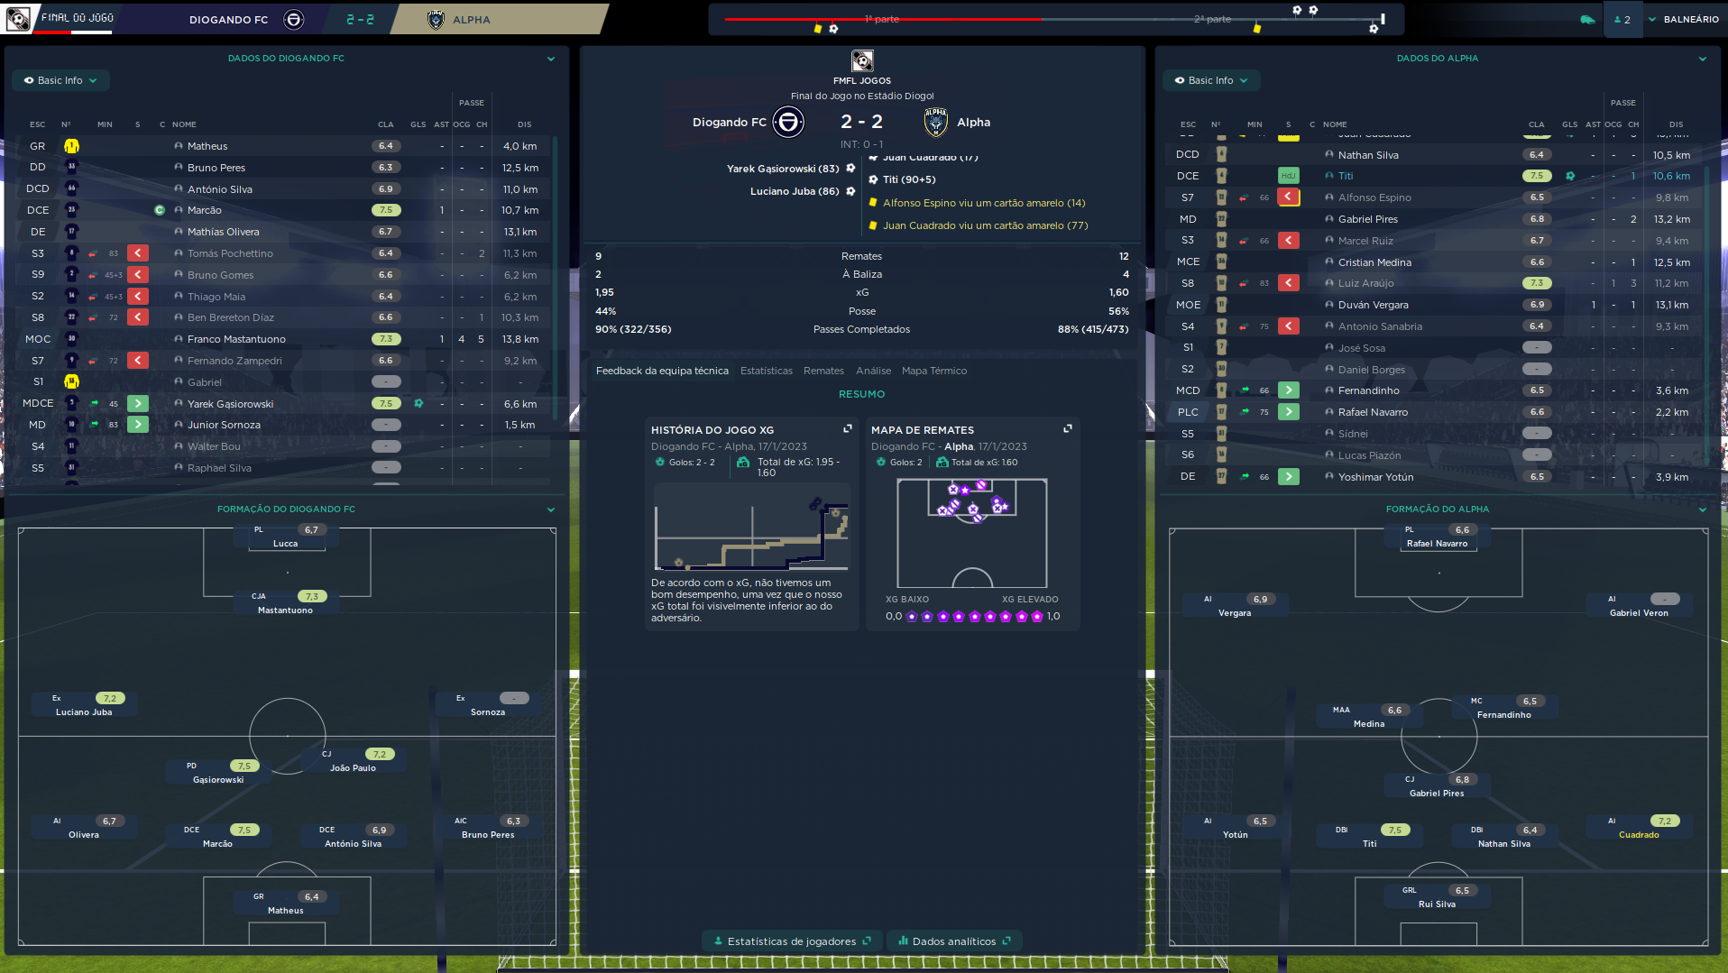Open Estatísticas de jogadores

pos(791,941)
